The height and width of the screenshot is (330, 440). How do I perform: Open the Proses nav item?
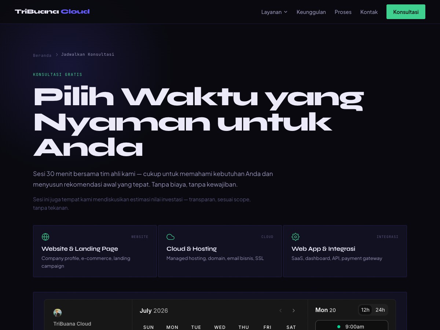click(343, 12)
